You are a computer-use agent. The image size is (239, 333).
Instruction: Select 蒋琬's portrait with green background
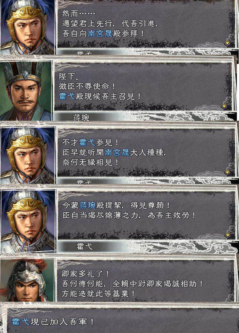(26, 91)
